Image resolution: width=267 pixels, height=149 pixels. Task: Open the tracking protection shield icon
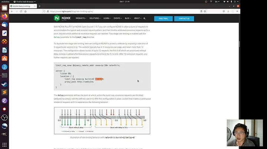click(x=44, y=11)
